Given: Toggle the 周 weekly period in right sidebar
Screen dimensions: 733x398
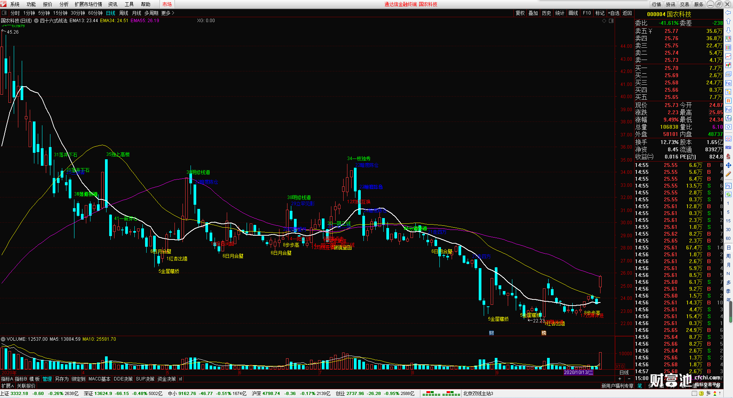Looking at the screenshot, I should pyautogui.click(x=728, y=256).
